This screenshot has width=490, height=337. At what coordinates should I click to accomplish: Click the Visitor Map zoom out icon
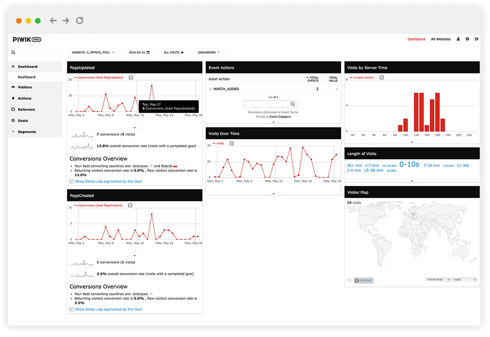pyautogui.click(x=350, y=280)
